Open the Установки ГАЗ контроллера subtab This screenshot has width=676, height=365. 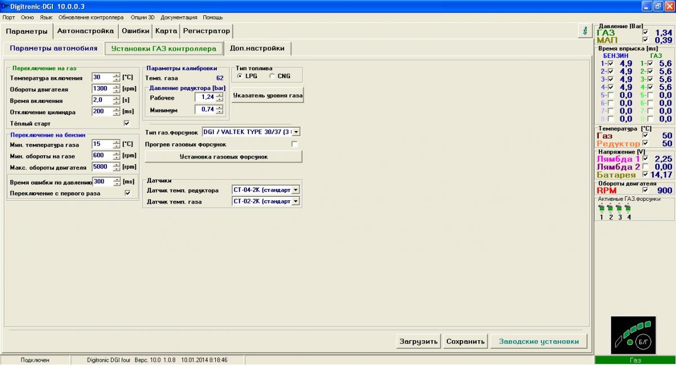click(x=164, y=48)
